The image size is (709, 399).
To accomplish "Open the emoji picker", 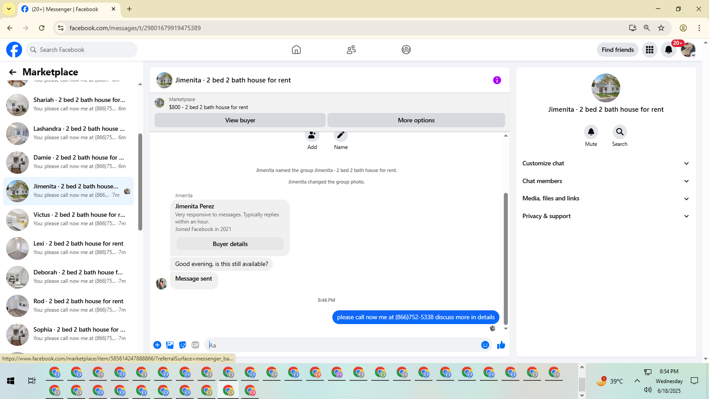I will (x=485, y=345).
